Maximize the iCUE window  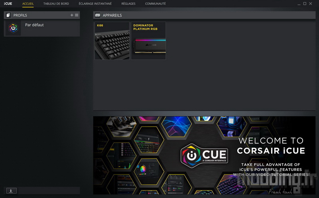(305, 4)
